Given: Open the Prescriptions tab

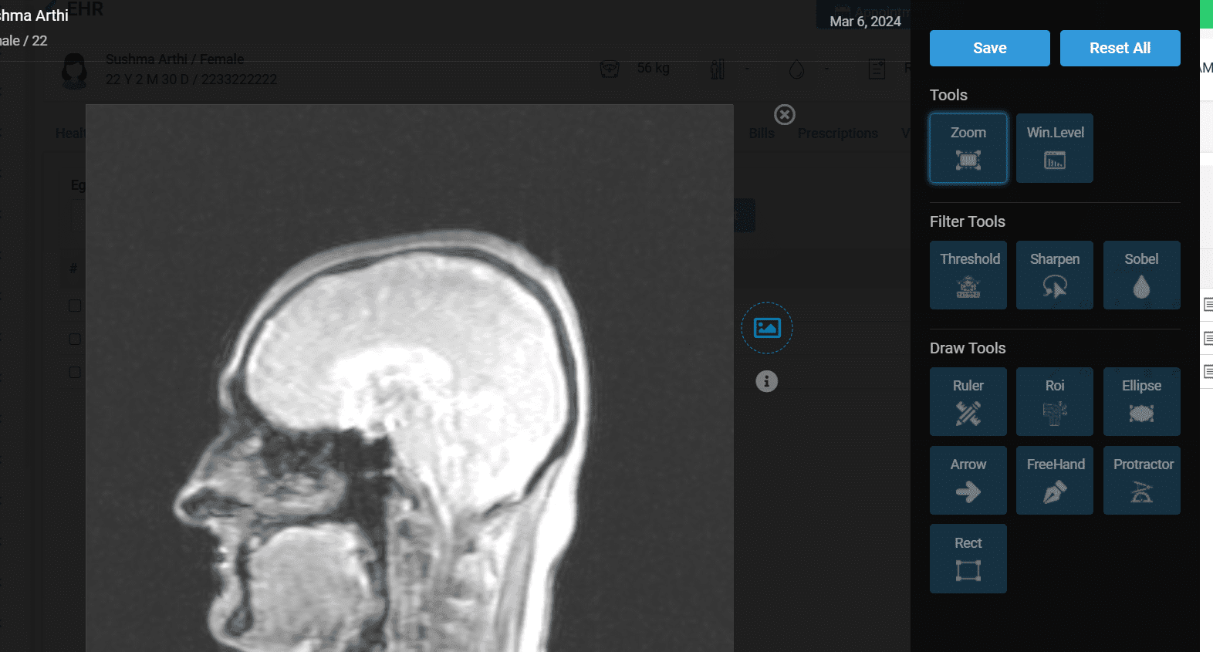Looking at the screenshot, I should pyautogui.click(x=837, y=133).
